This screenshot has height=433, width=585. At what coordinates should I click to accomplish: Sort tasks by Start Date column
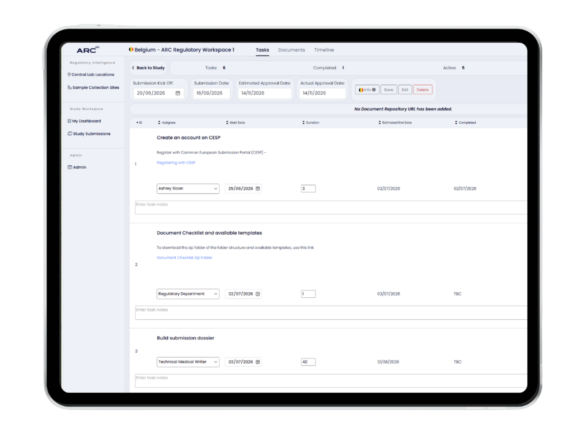coord(235,123)
